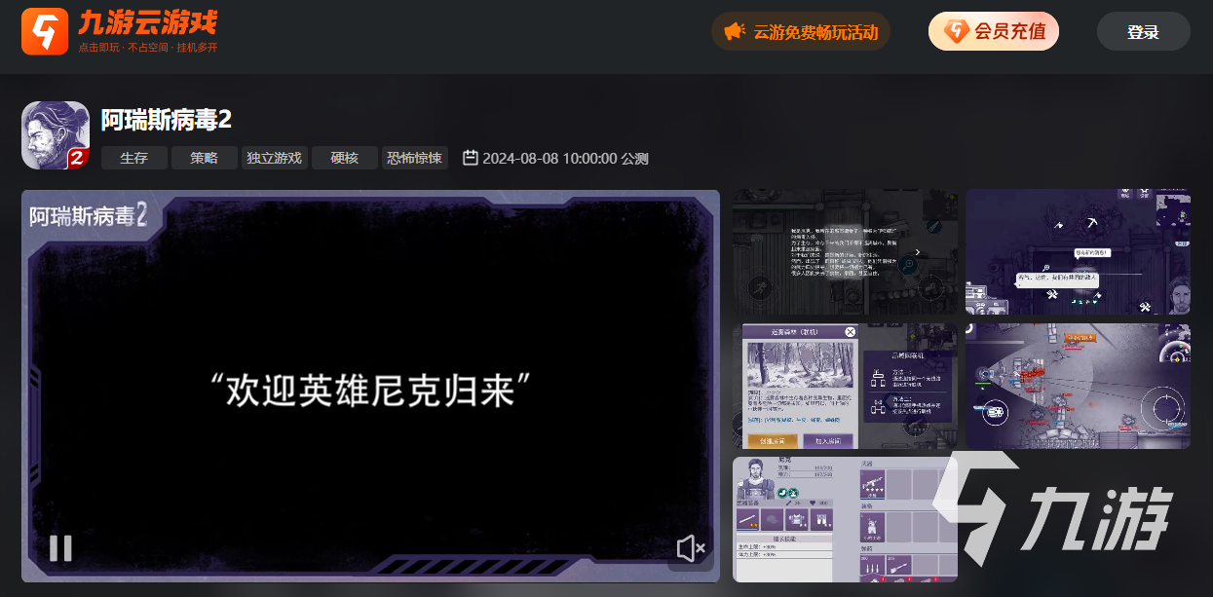The height and width of the screenshot is (597, 1213).
Task: Click the 九游云游戏 logo icon
Action: coord(45,31)
